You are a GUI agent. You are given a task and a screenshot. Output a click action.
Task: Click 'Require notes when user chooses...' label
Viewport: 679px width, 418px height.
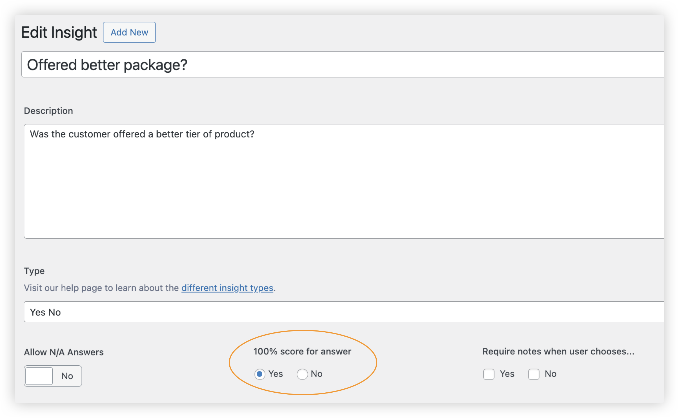coord(558,352)
